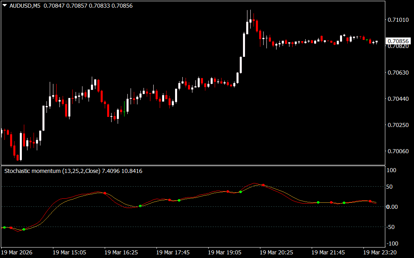
Task: Click the 0.71010 price axis label
Action: click(398, 20)
